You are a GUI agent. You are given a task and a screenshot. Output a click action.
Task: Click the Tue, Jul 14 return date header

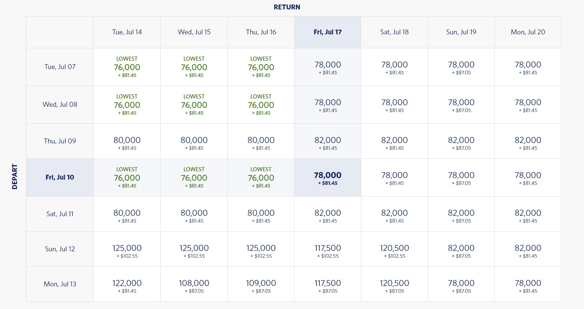[x=127, y=32]
